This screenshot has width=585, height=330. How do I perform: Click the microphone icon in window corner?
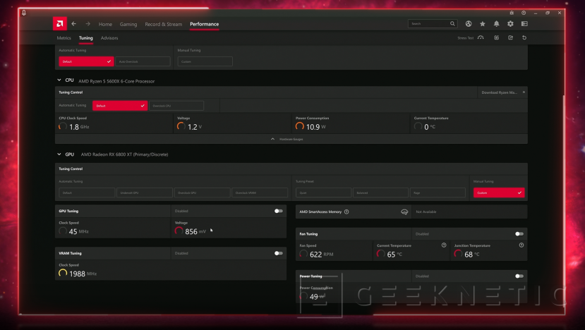tap(24, 13)
